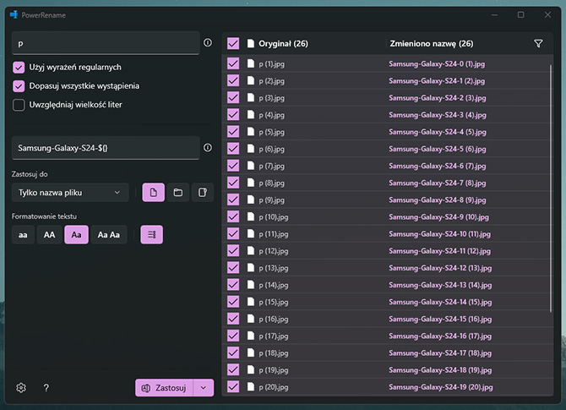Click the search field containing 'p'
The height and width of the screenshot is (410, 566).
[x=106, y=43]
